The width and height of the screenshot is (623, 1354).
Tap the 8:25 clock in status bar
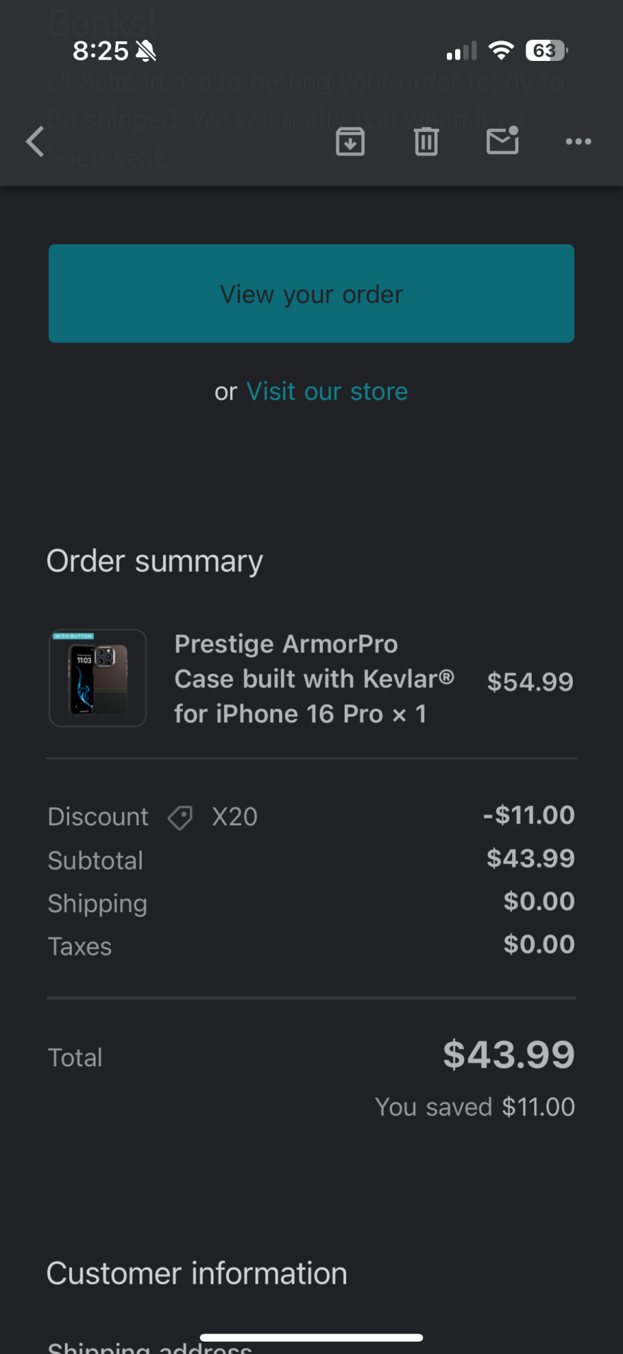[x=100, y=51]
